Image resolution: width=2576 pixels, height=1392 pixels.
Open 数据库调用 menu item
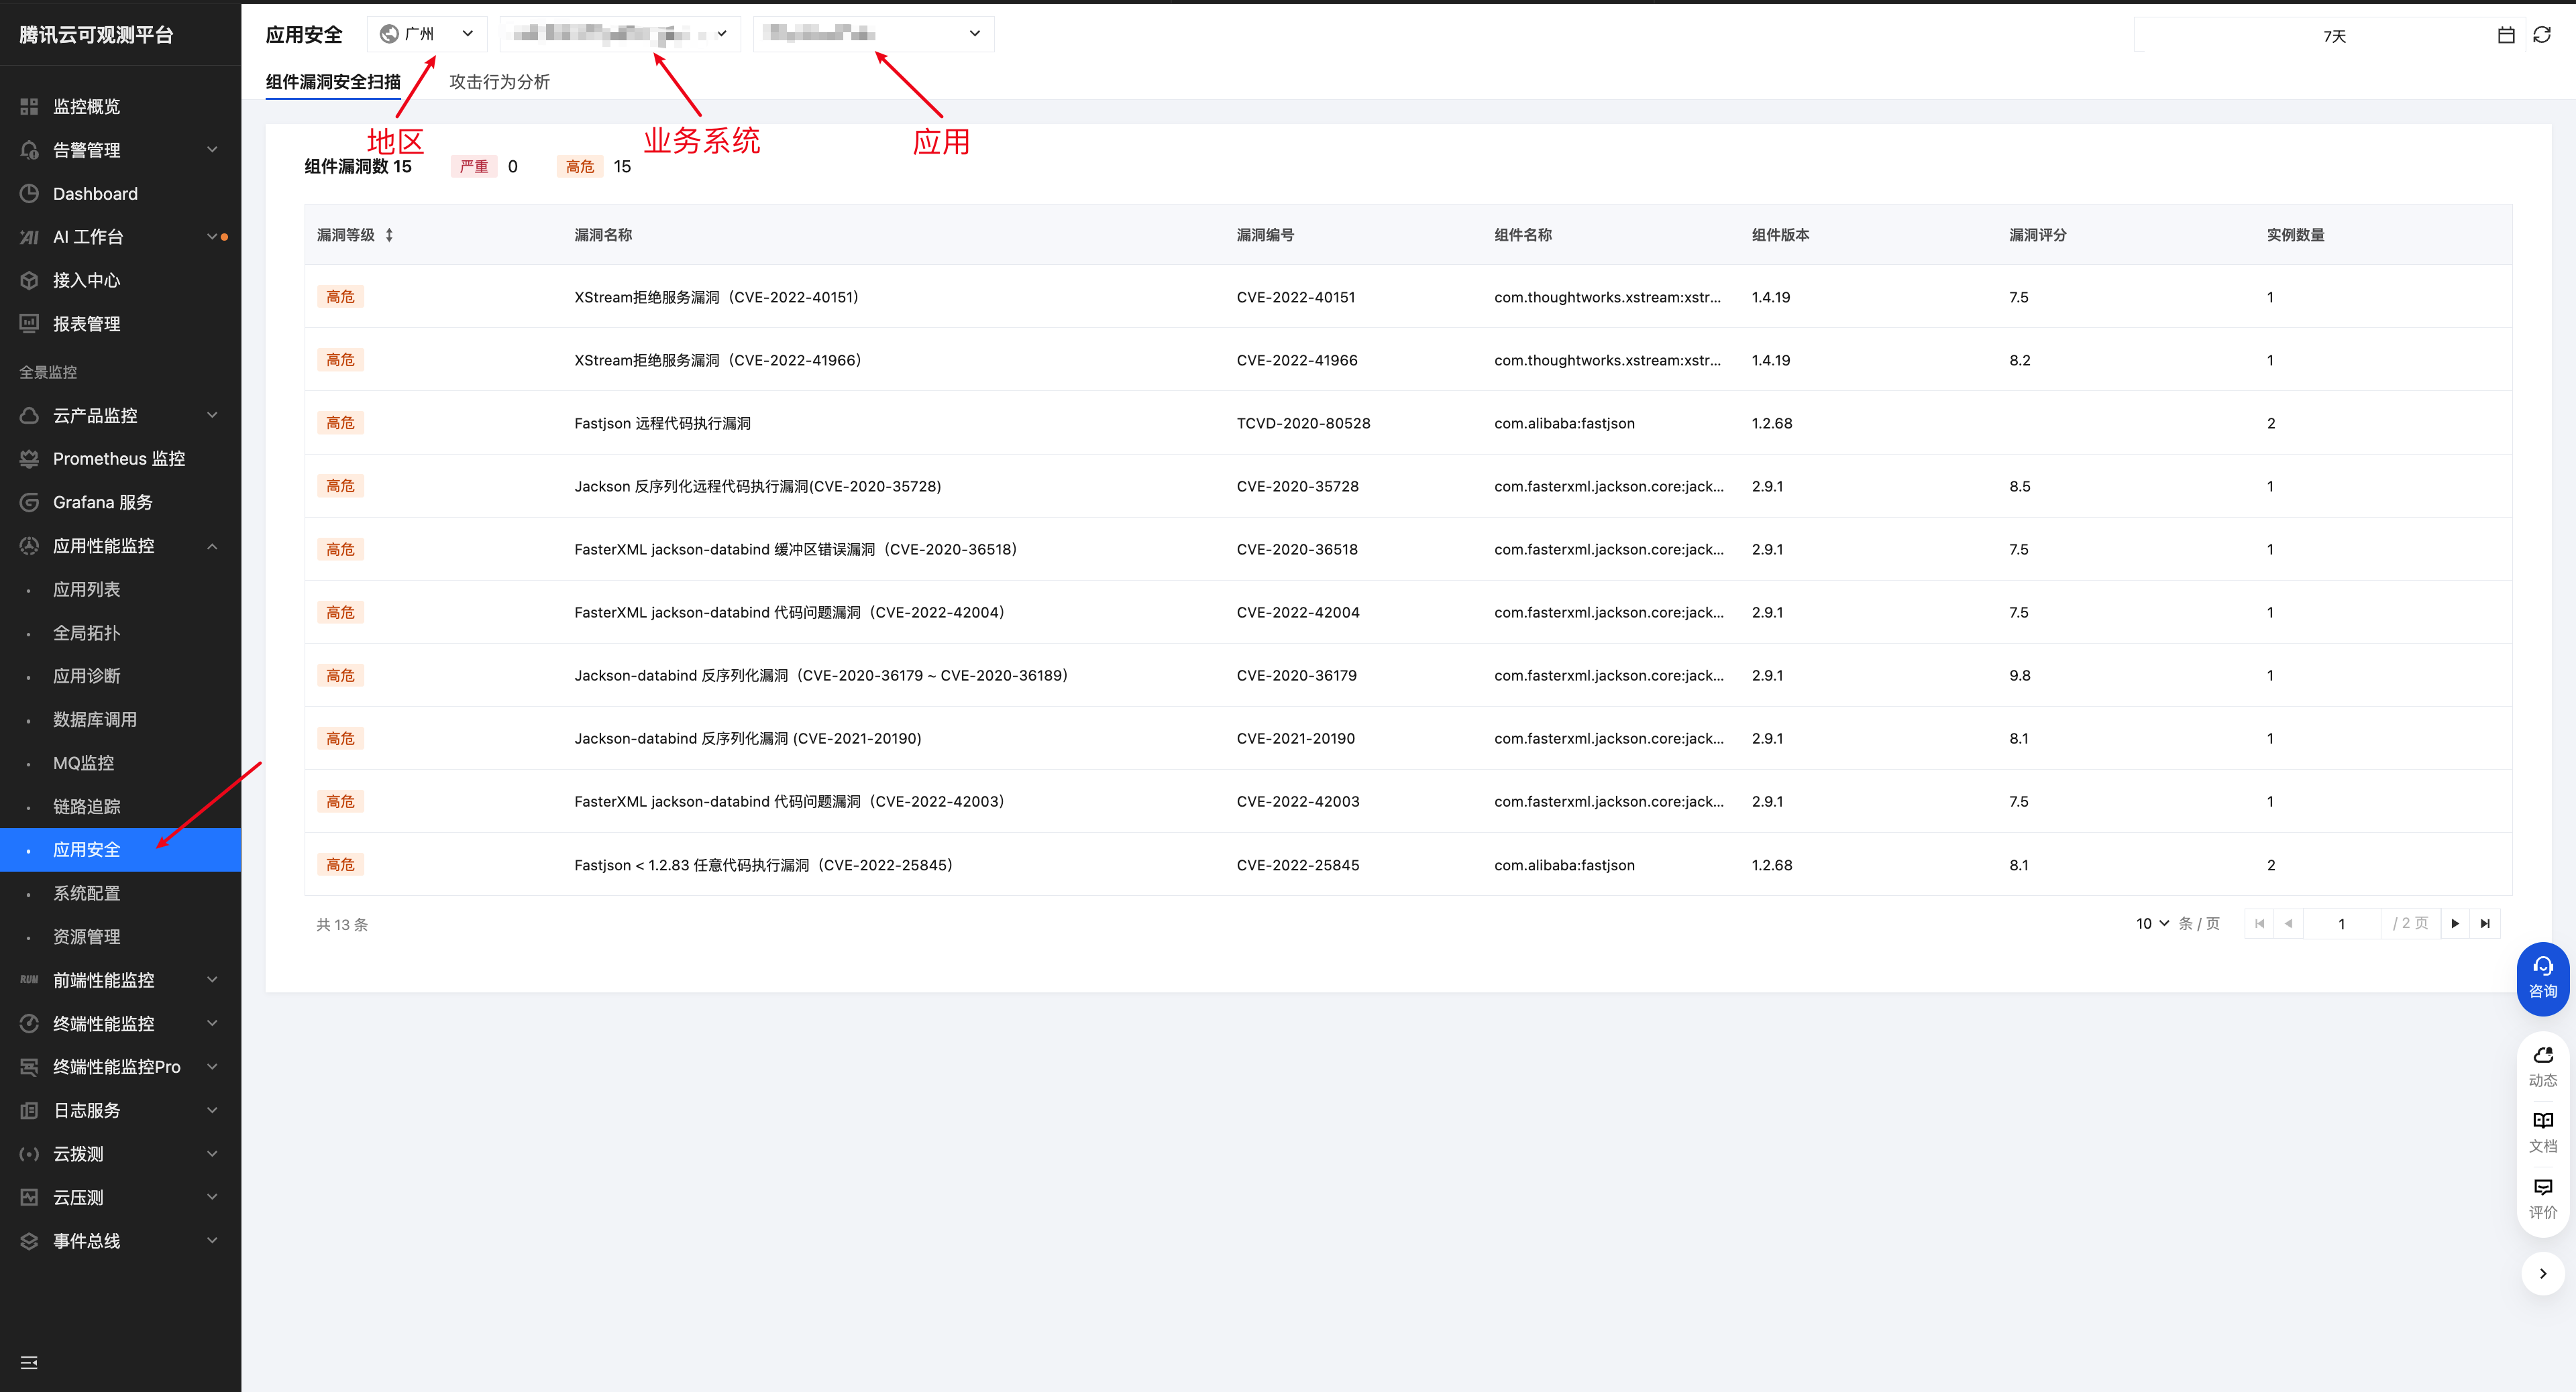95,719
